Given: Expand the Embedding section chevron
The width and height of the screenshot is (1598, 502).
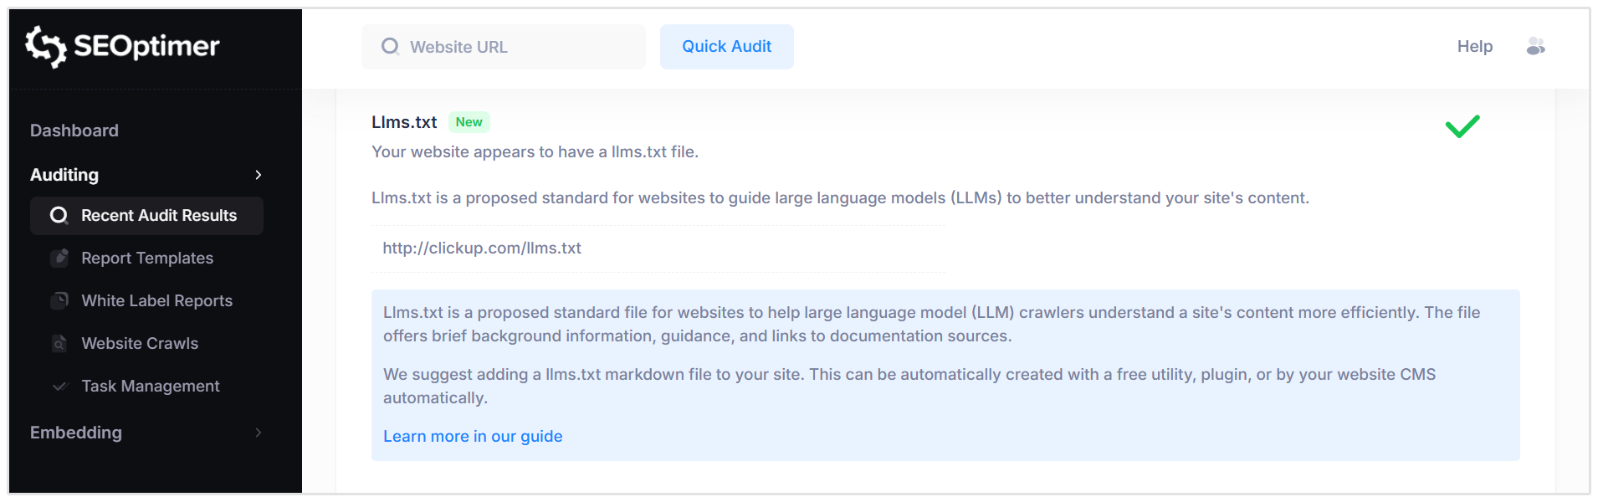Looking at the screenshot, I should [x=258, y=433].
